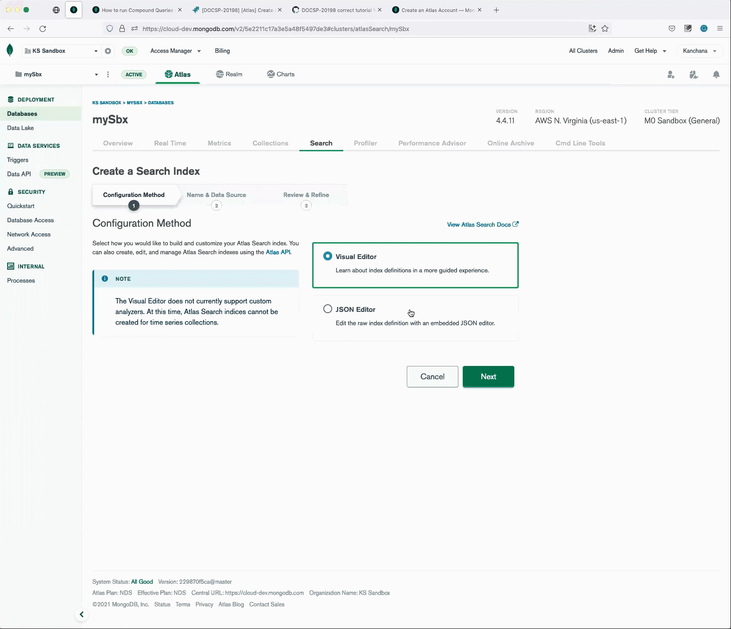The image size is (731, 629).
Task: Open organization settings gear icon
Action: tap(108, 51)
